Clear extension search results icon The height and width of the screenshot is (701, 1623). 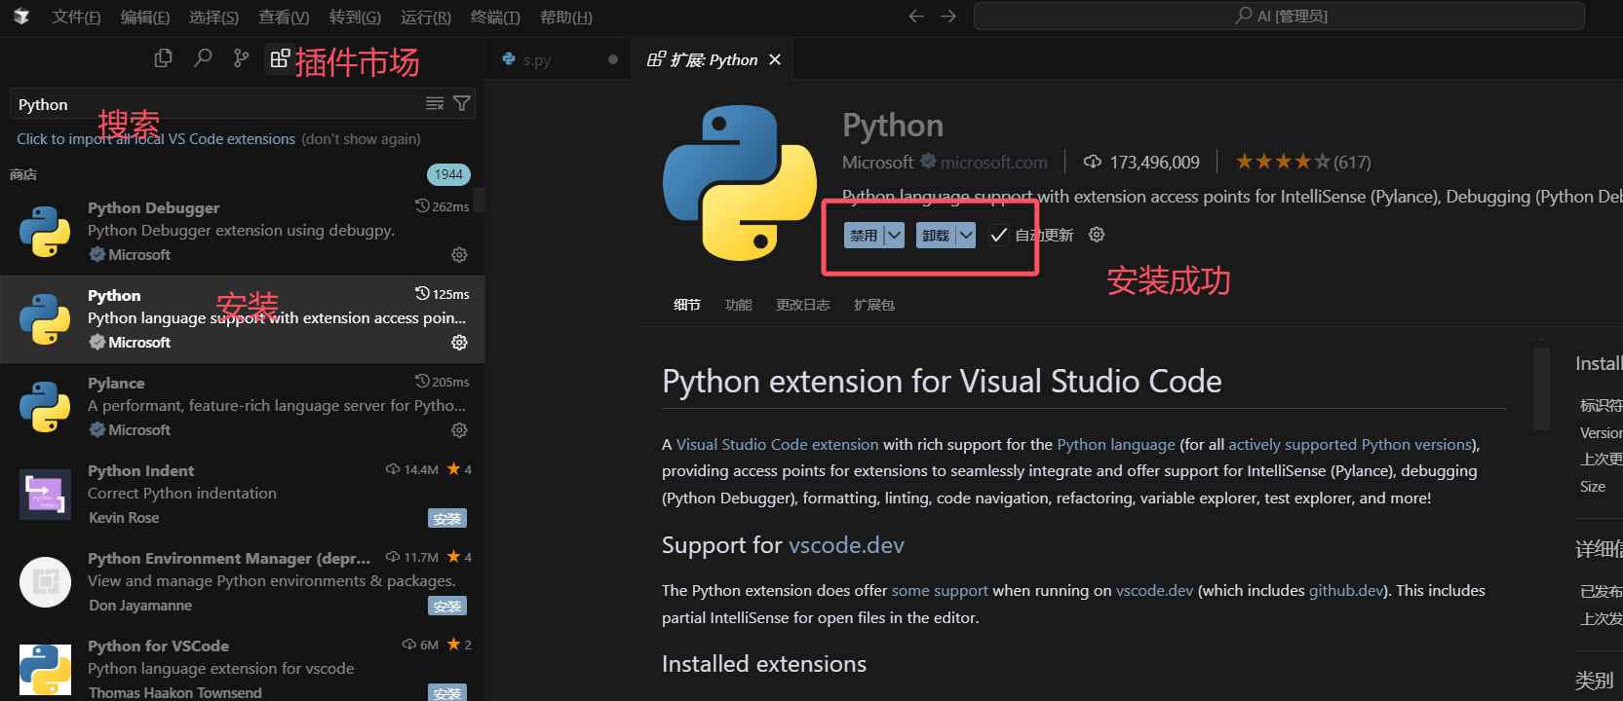tap(435, 103)
